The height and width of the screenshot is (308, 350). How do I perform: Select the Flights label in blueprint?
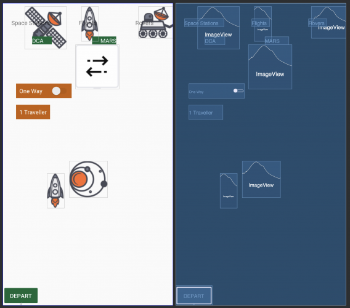coord(260,23)
